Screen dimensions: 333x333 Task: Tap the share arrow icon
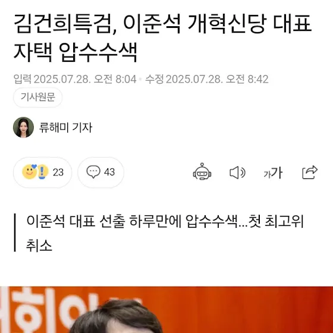(x=310, y=172)
